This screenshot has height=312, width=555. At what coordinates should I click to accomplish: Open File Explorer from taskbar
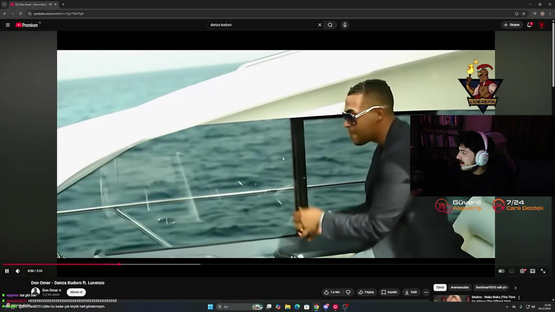pyautogui.click(x=287, y=307)
